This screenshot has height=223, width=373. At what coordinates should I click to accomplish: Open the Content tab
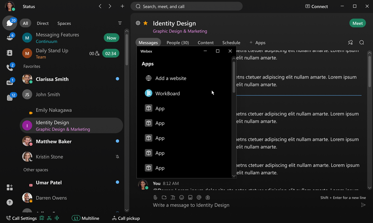[x=206, y=43]
